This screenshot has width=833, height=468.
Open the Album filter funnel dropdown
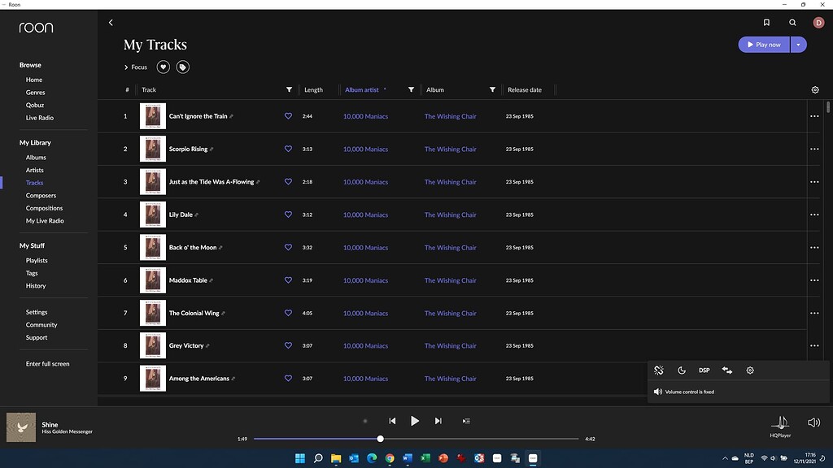[492, 89]
